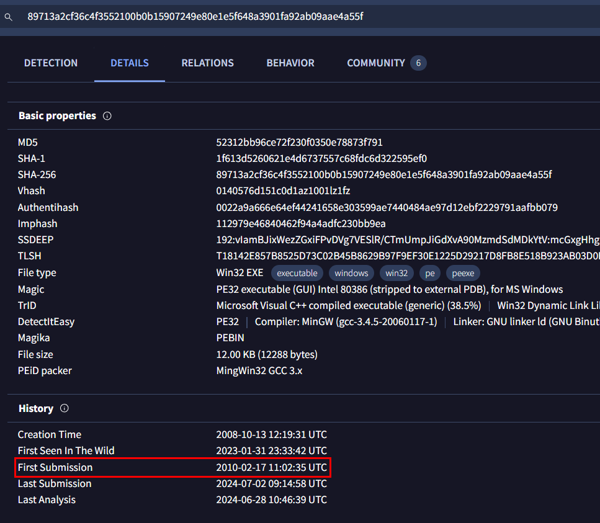600x523 pixels.
Task: Open Basic properties info icon
Action: coord(107,116)
